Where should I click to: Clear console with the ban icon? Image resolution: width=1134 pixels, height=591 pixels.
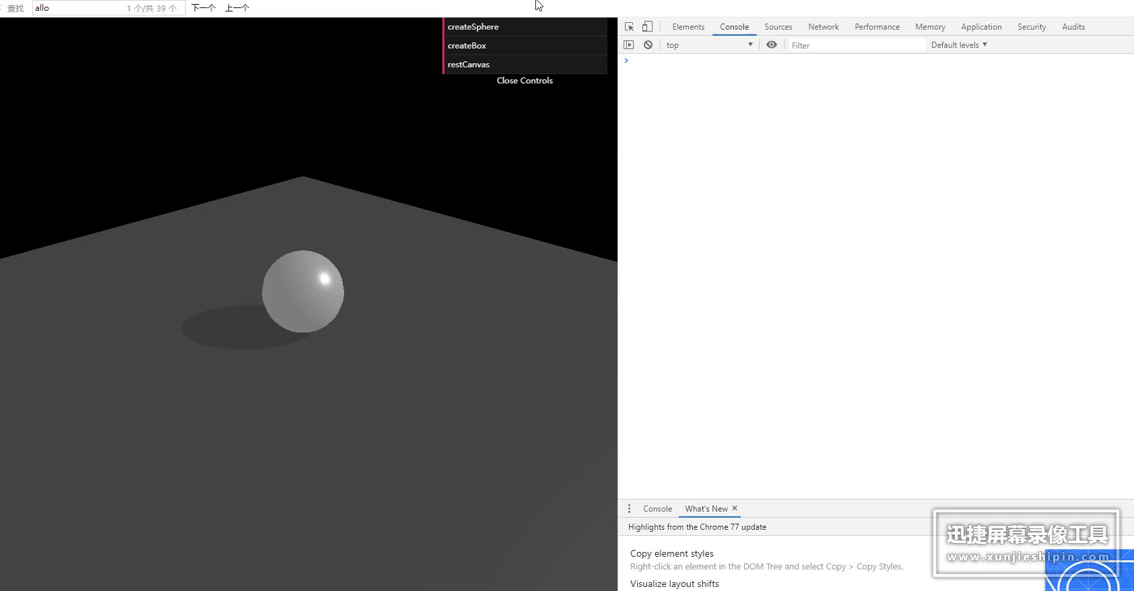point(648,45)
